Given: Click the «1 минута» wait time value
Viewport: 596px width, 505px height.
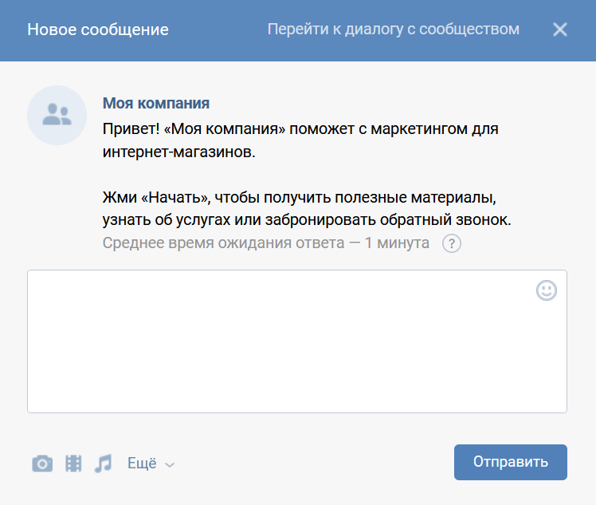Looking at the screenshot, I should click(397, 243).
